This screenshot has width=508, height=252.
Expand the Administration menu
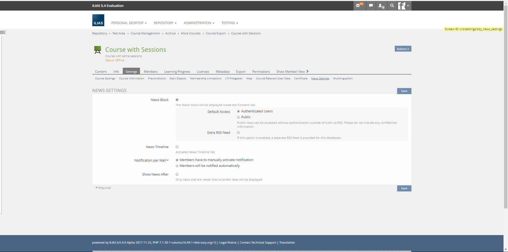tap(199, 23)
